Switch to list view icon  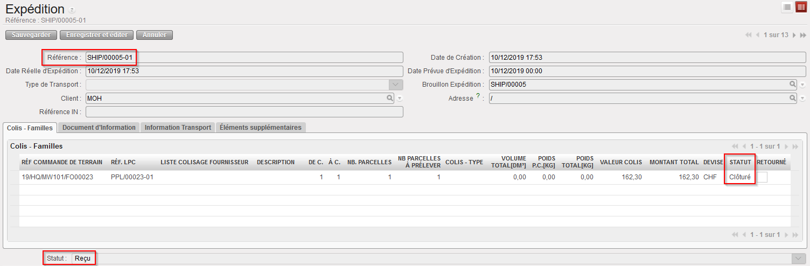[x=787, y=7]
